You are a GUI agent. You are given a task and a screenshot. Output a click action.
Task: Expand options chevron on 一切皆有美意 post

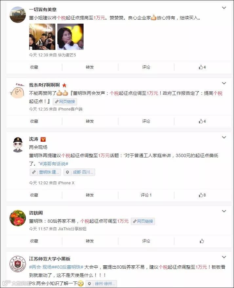[224, 8]
